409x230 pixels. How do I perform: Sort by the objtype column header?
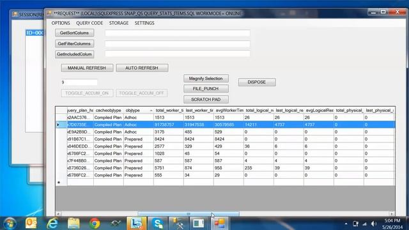point(139,111)
